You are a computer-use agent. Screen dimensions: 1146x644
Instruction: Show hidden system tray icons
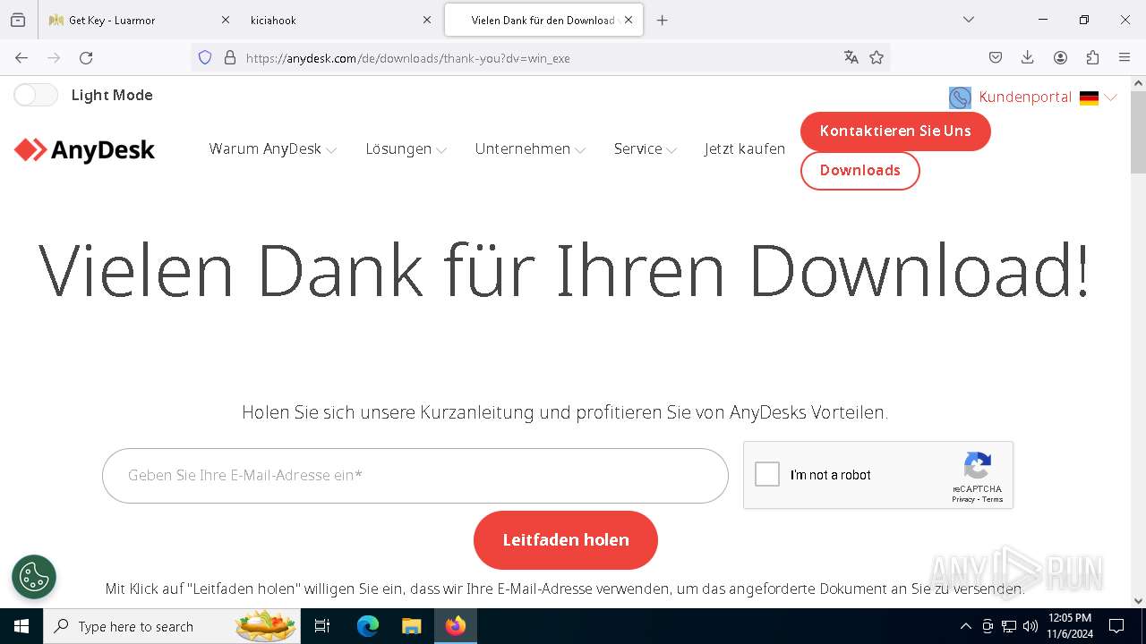click(x=965, y=626)
